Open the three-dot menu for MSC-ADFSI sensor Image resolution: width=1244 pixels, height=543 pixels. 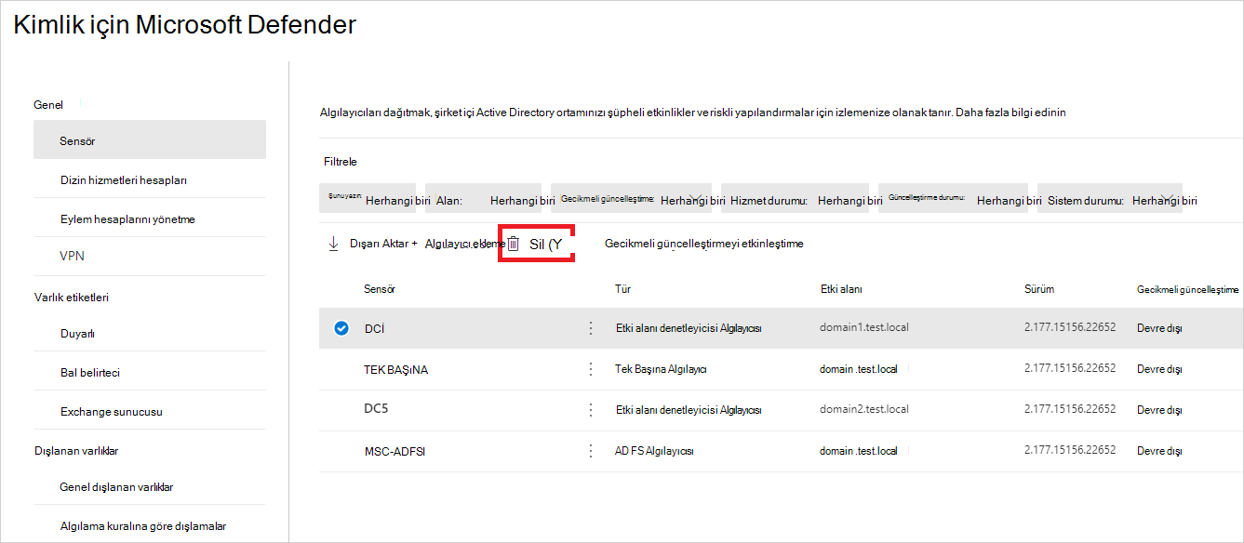point(590,451)
